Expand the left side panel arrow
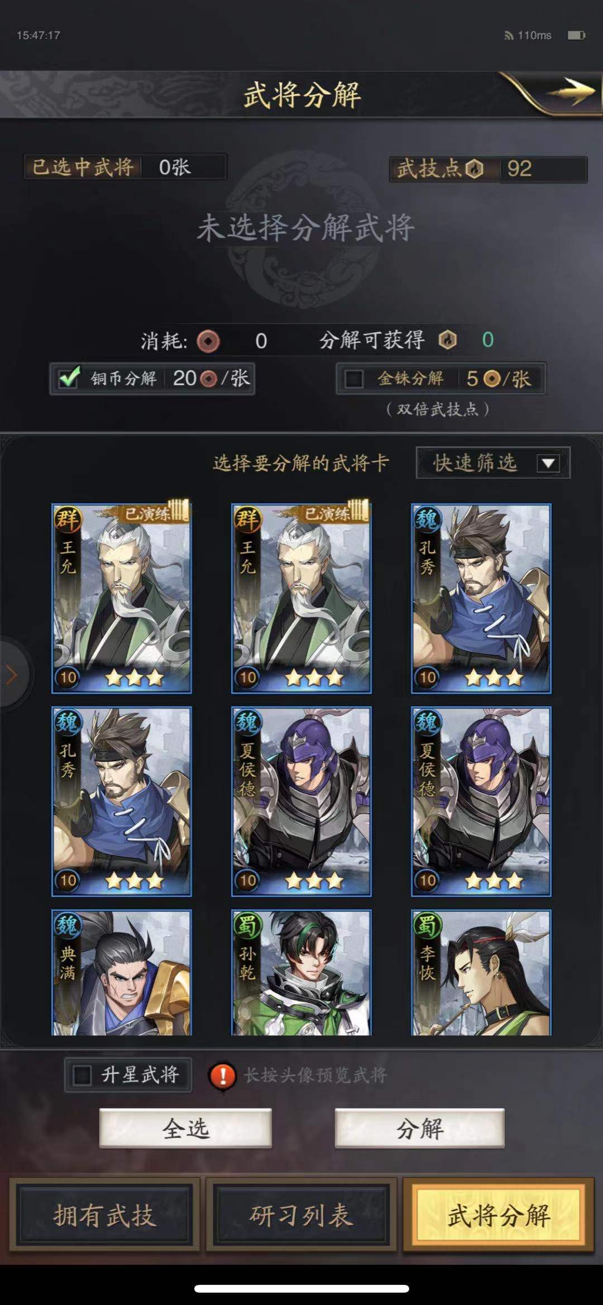Screen dimensions: 603x1305 pyautogui.click(x=12, y=675)
